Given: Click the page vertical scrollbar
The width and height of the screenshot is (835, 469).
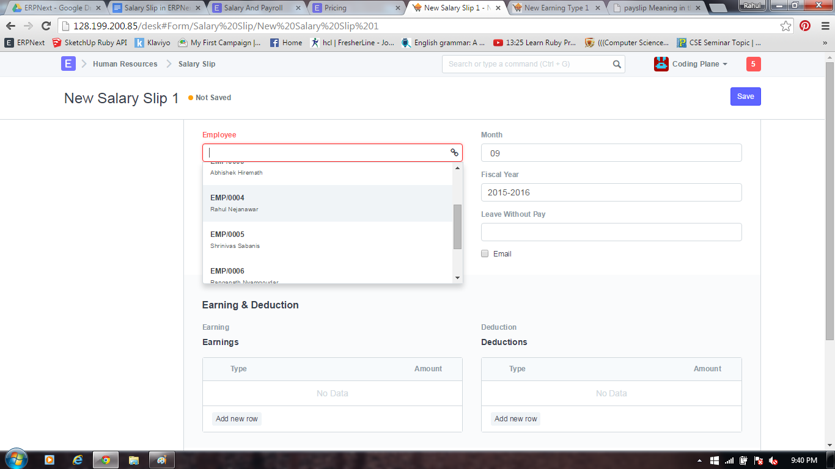Looking at the screenshot, I should 829,202.
